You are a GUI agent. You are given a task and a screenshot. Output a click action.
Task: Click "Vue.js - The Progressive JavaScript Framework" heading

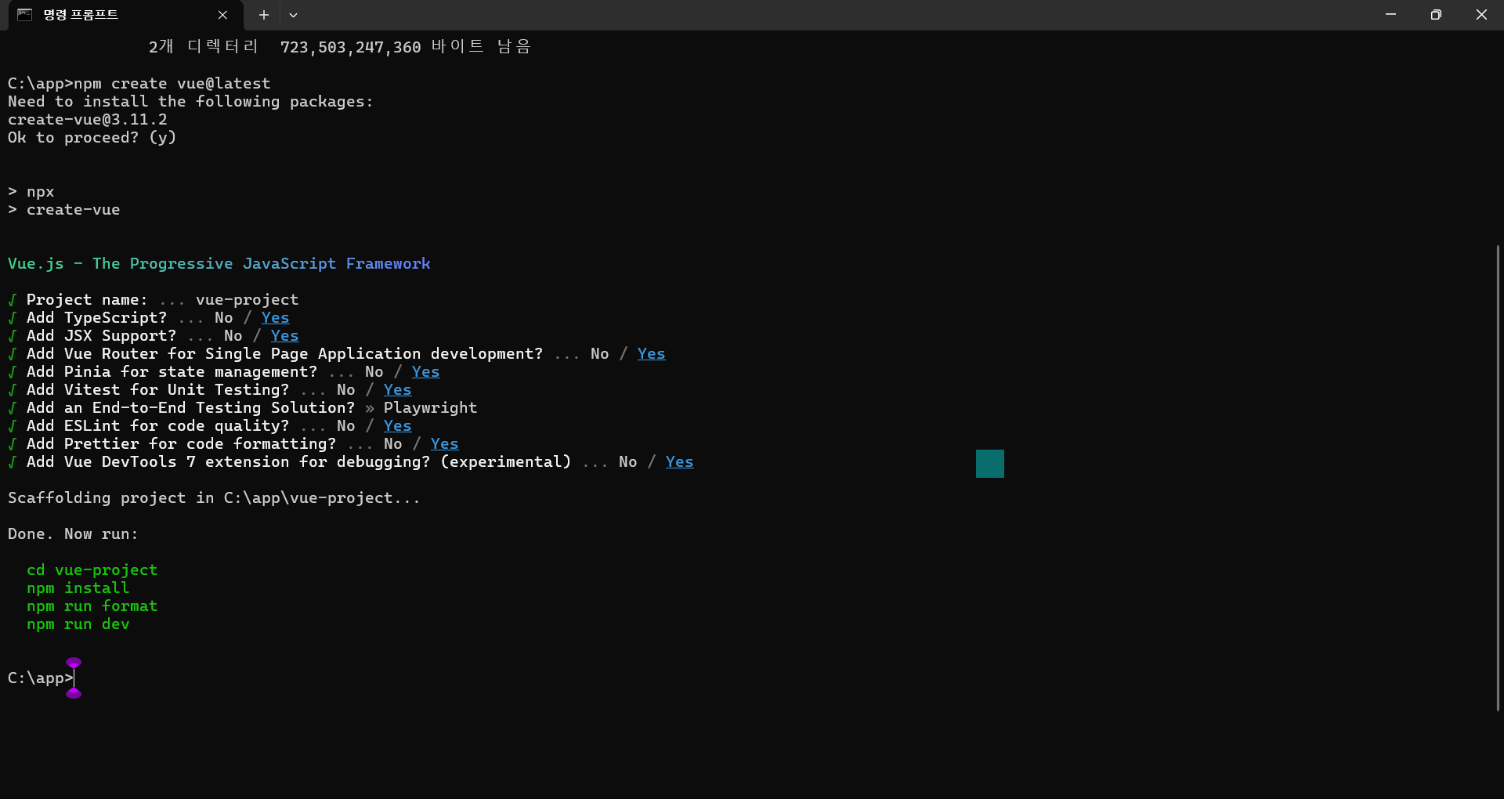[x=219, y=263]
